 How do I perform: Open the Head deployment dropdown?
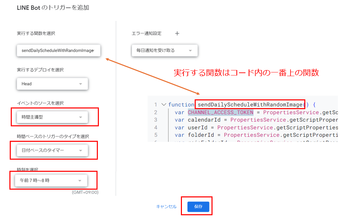coord(52,84)
